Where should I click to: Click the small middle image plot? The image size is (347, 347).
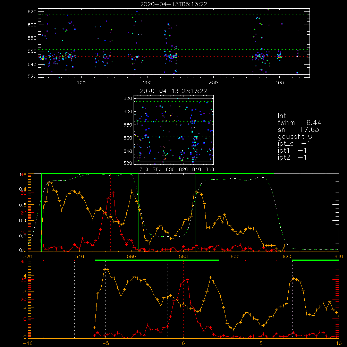point(174,130)
